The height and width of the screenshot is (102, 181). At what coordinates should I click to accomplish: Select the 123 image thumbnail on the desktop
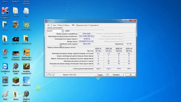[16, 24]
